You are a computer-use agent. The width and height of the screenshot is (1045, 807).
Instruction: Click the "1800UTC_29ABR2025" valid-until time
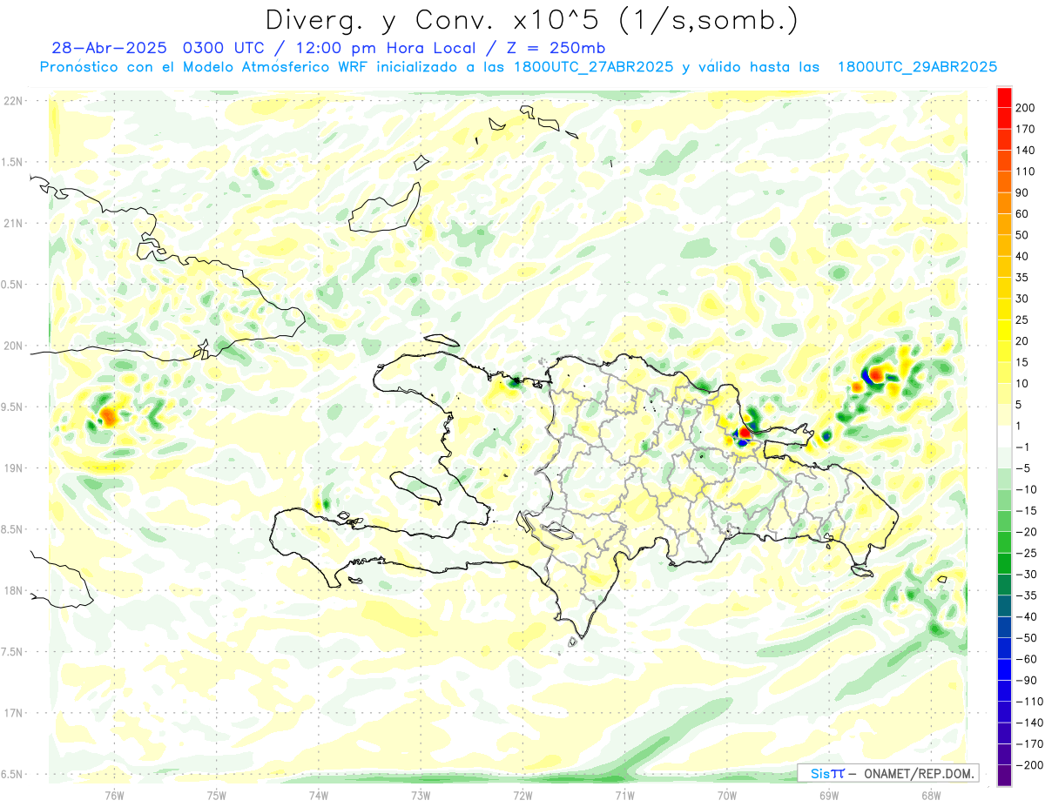pos(917,67)
